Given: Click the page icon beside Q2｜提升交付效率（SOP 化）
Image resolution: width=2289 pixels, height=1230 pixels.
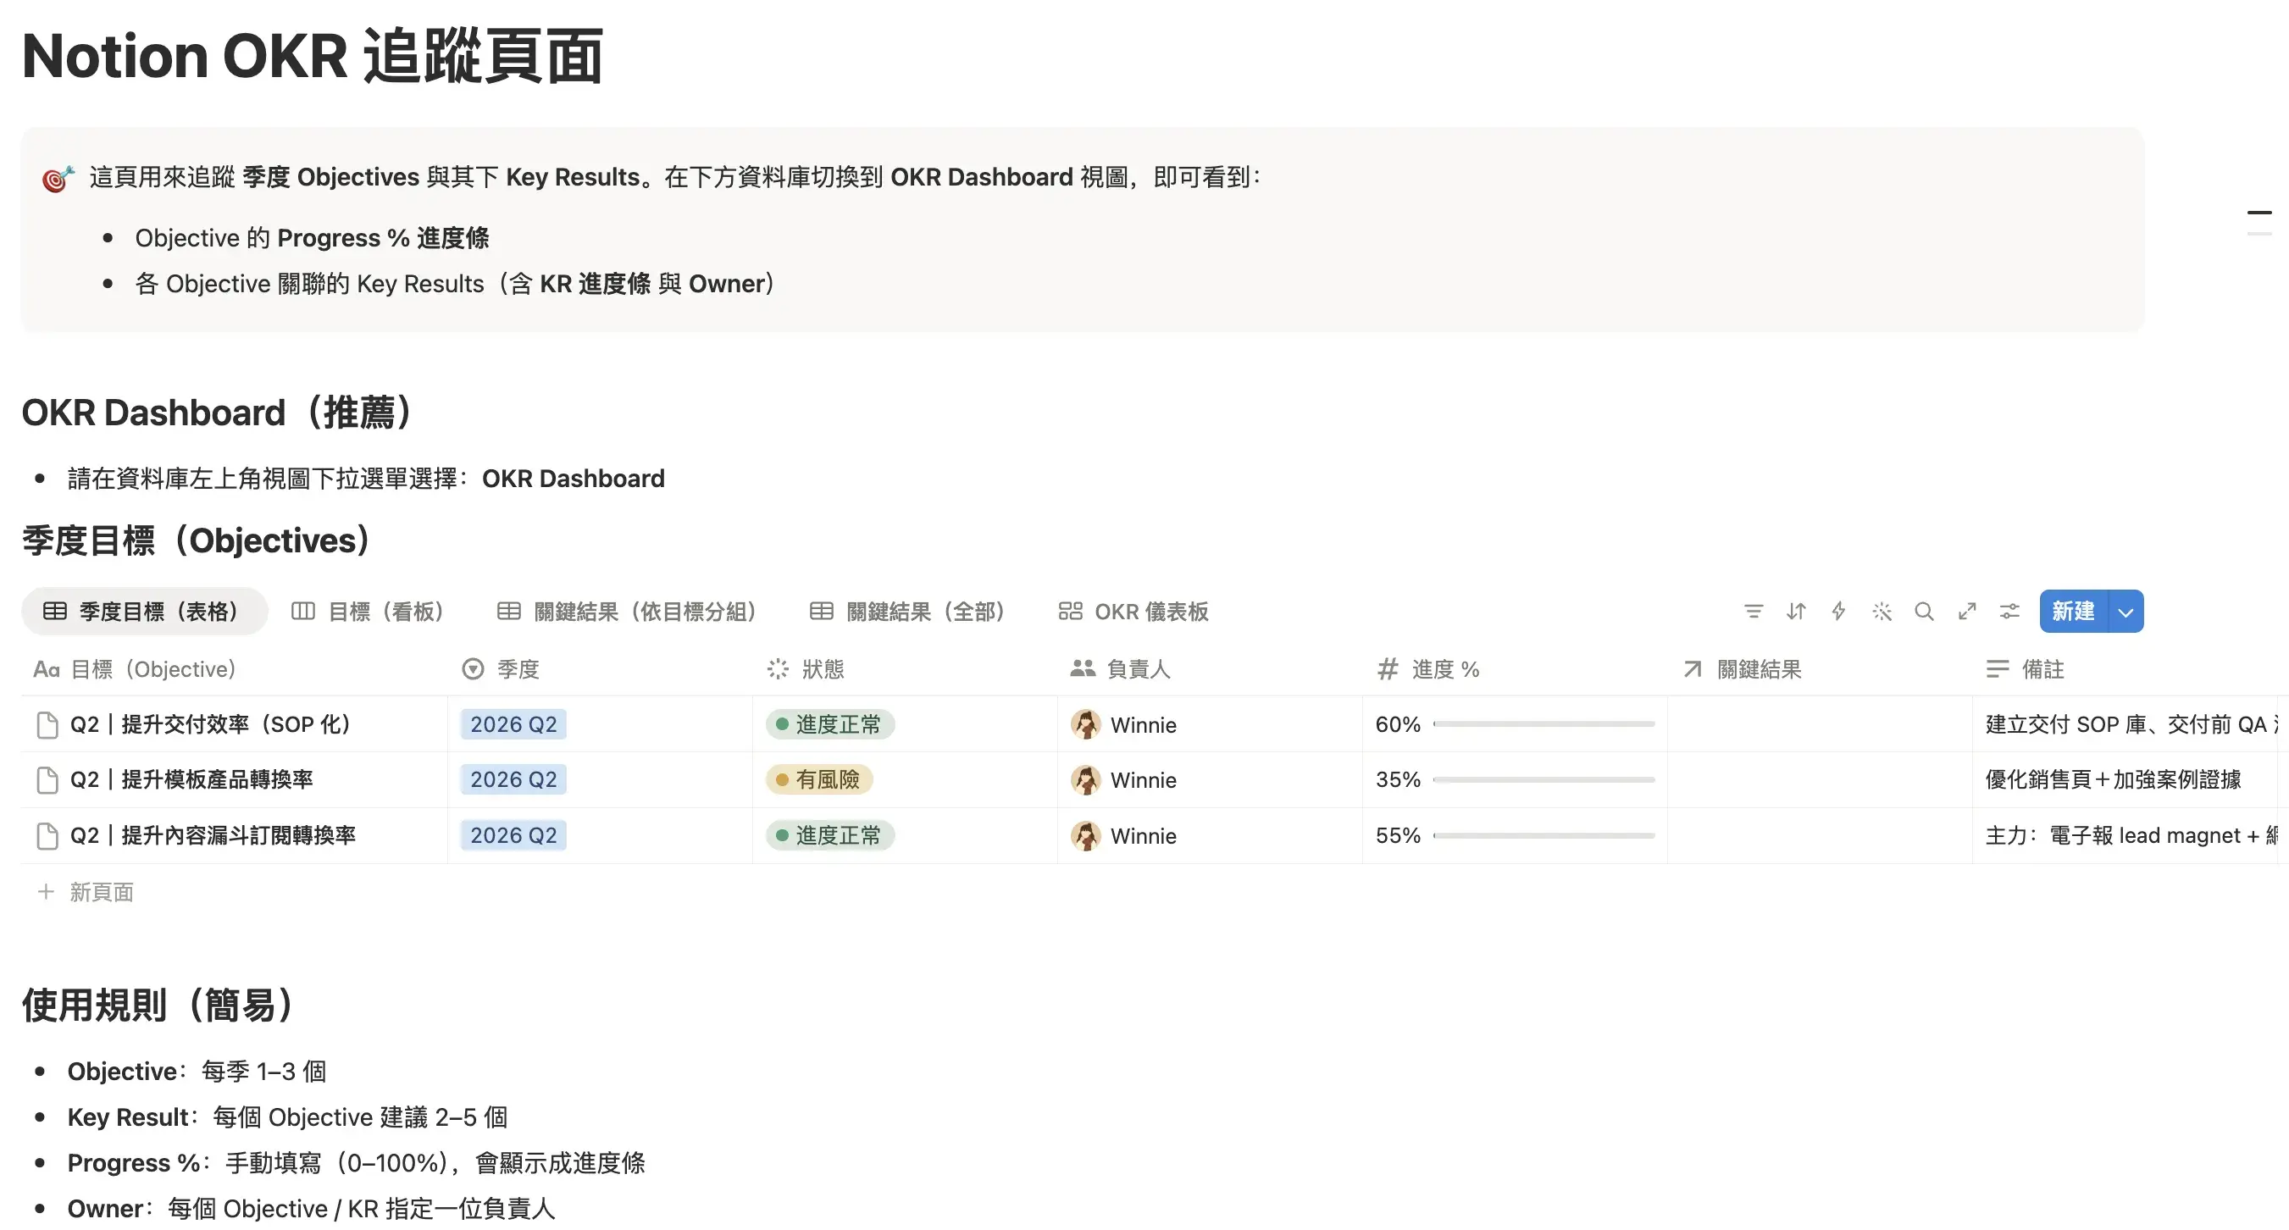Looking at the screenshot, I should click(x=47, y=723).
